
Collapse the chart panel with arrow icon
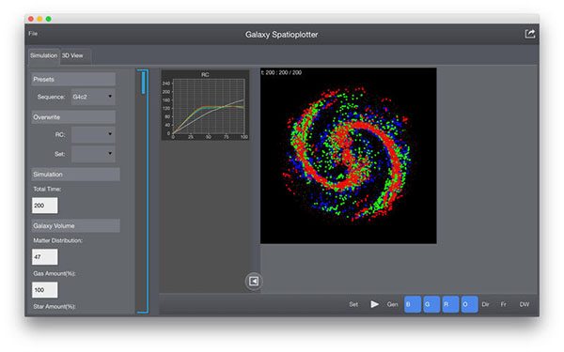tap(254, 282)
